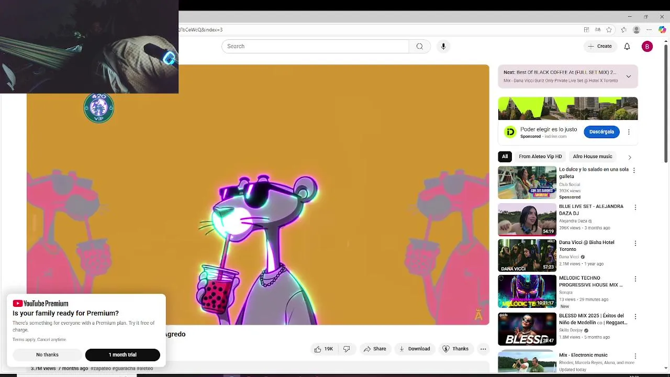Click the #aleteo hashtag
This screenshot has width=670, height=377.
pos(145,369)
